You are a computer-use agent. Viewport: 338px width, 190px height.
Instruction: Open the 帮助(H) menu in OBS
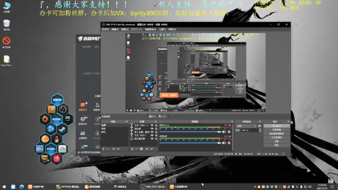pyautogui.click(x=172, y=30)
